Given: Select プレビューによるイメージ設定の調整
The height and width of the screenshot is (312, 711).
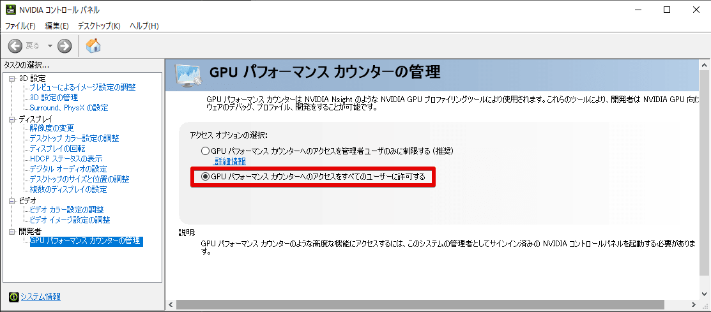Looking at the screenshot, I should [82, 87].
